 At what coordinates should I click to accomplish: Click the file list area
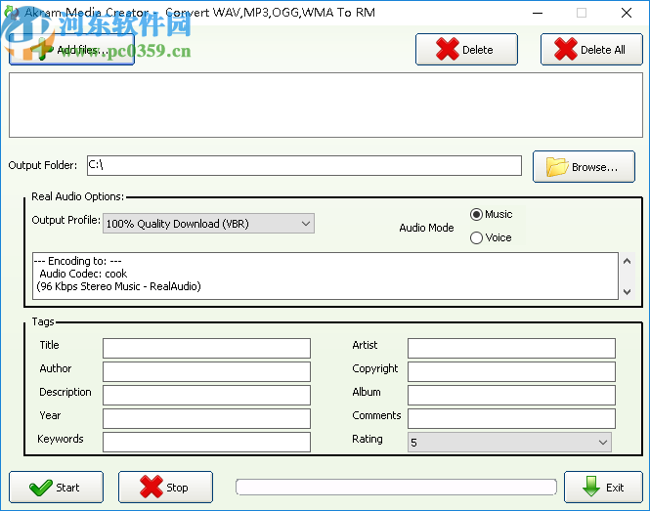coord(325,105)
